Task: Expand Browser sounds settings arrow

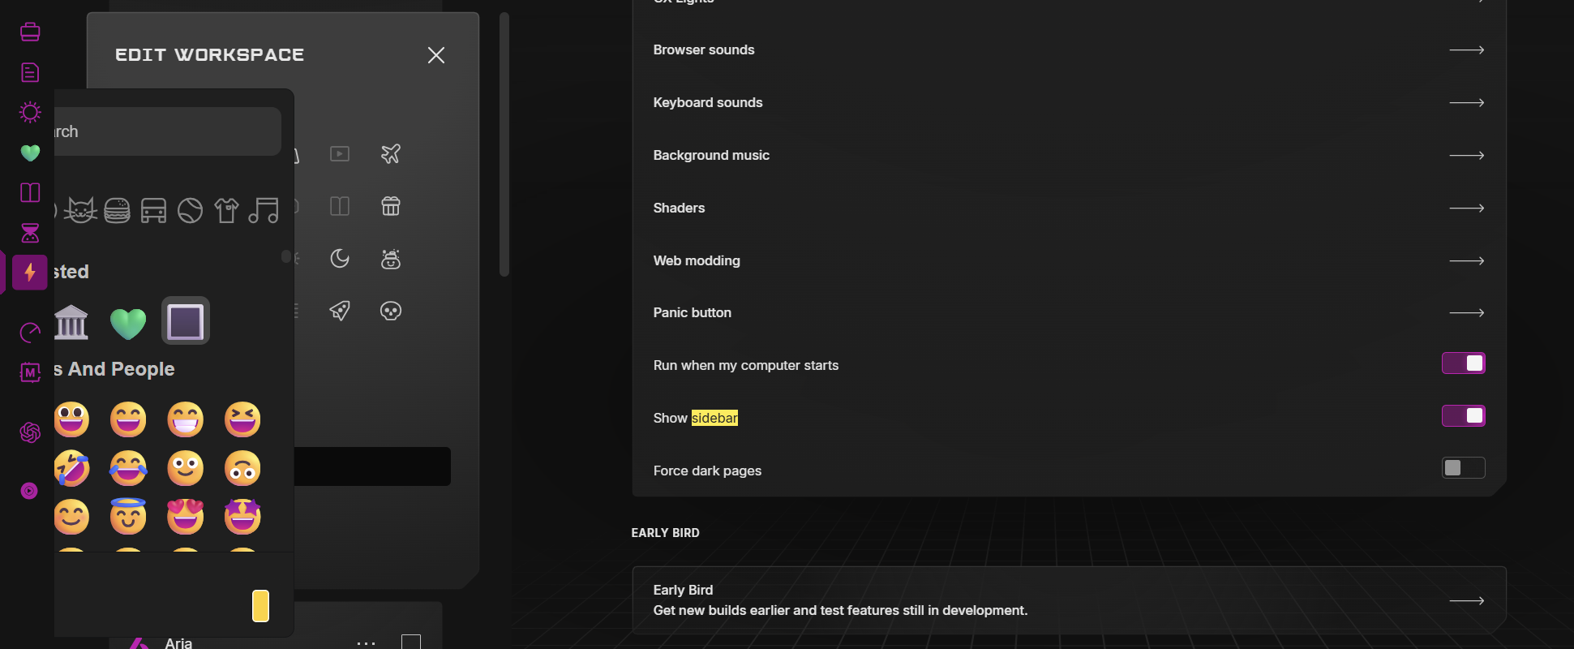Action: click(1466, 50)
